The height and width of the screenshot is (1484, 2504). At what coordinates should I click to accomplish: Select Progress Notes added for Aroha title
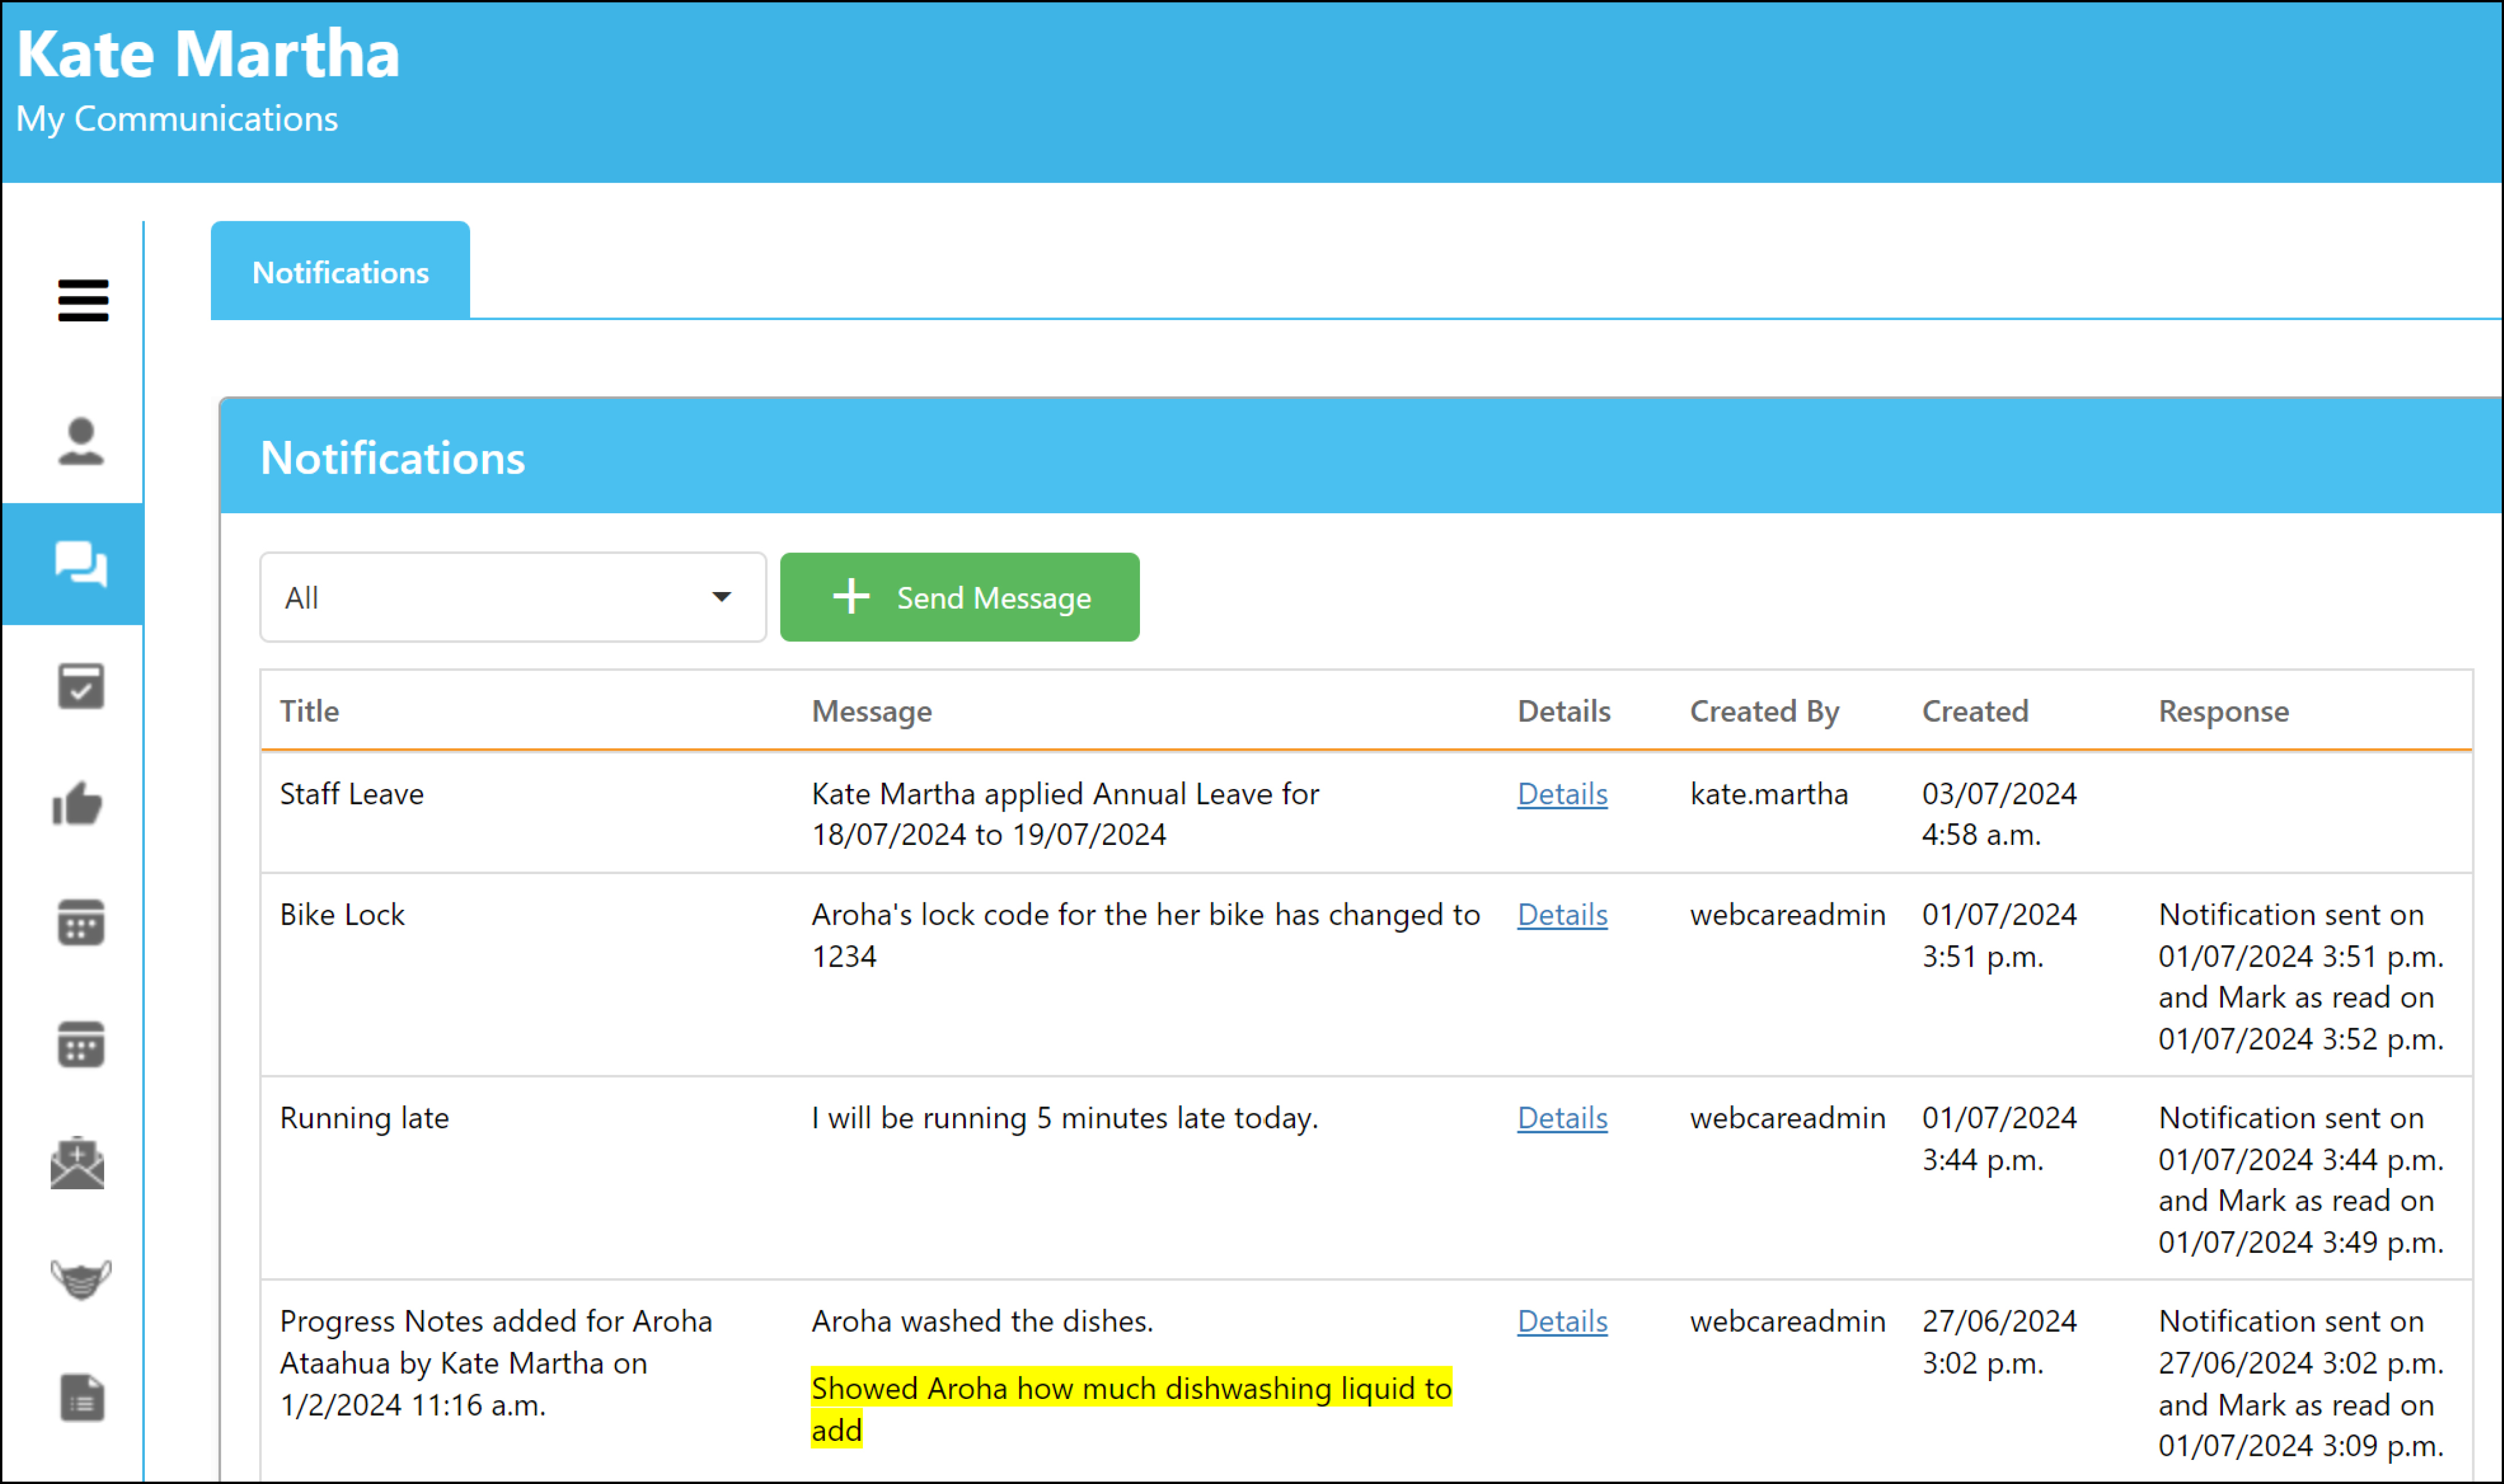coord(496,1363)
